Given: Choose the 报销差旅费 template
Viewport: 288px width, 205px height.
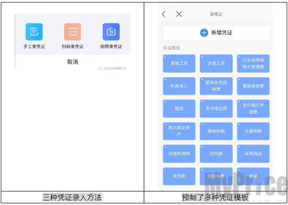Looking at the screenshot, I should click(x=253, y=86).
